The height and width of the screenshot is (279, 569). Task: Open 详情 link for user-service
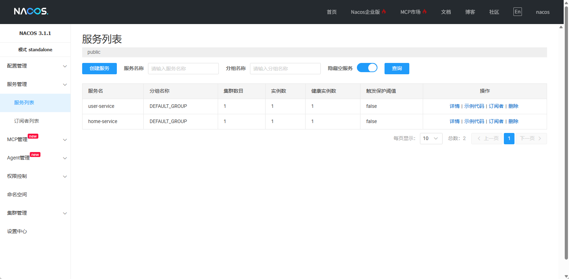point(454,106)
